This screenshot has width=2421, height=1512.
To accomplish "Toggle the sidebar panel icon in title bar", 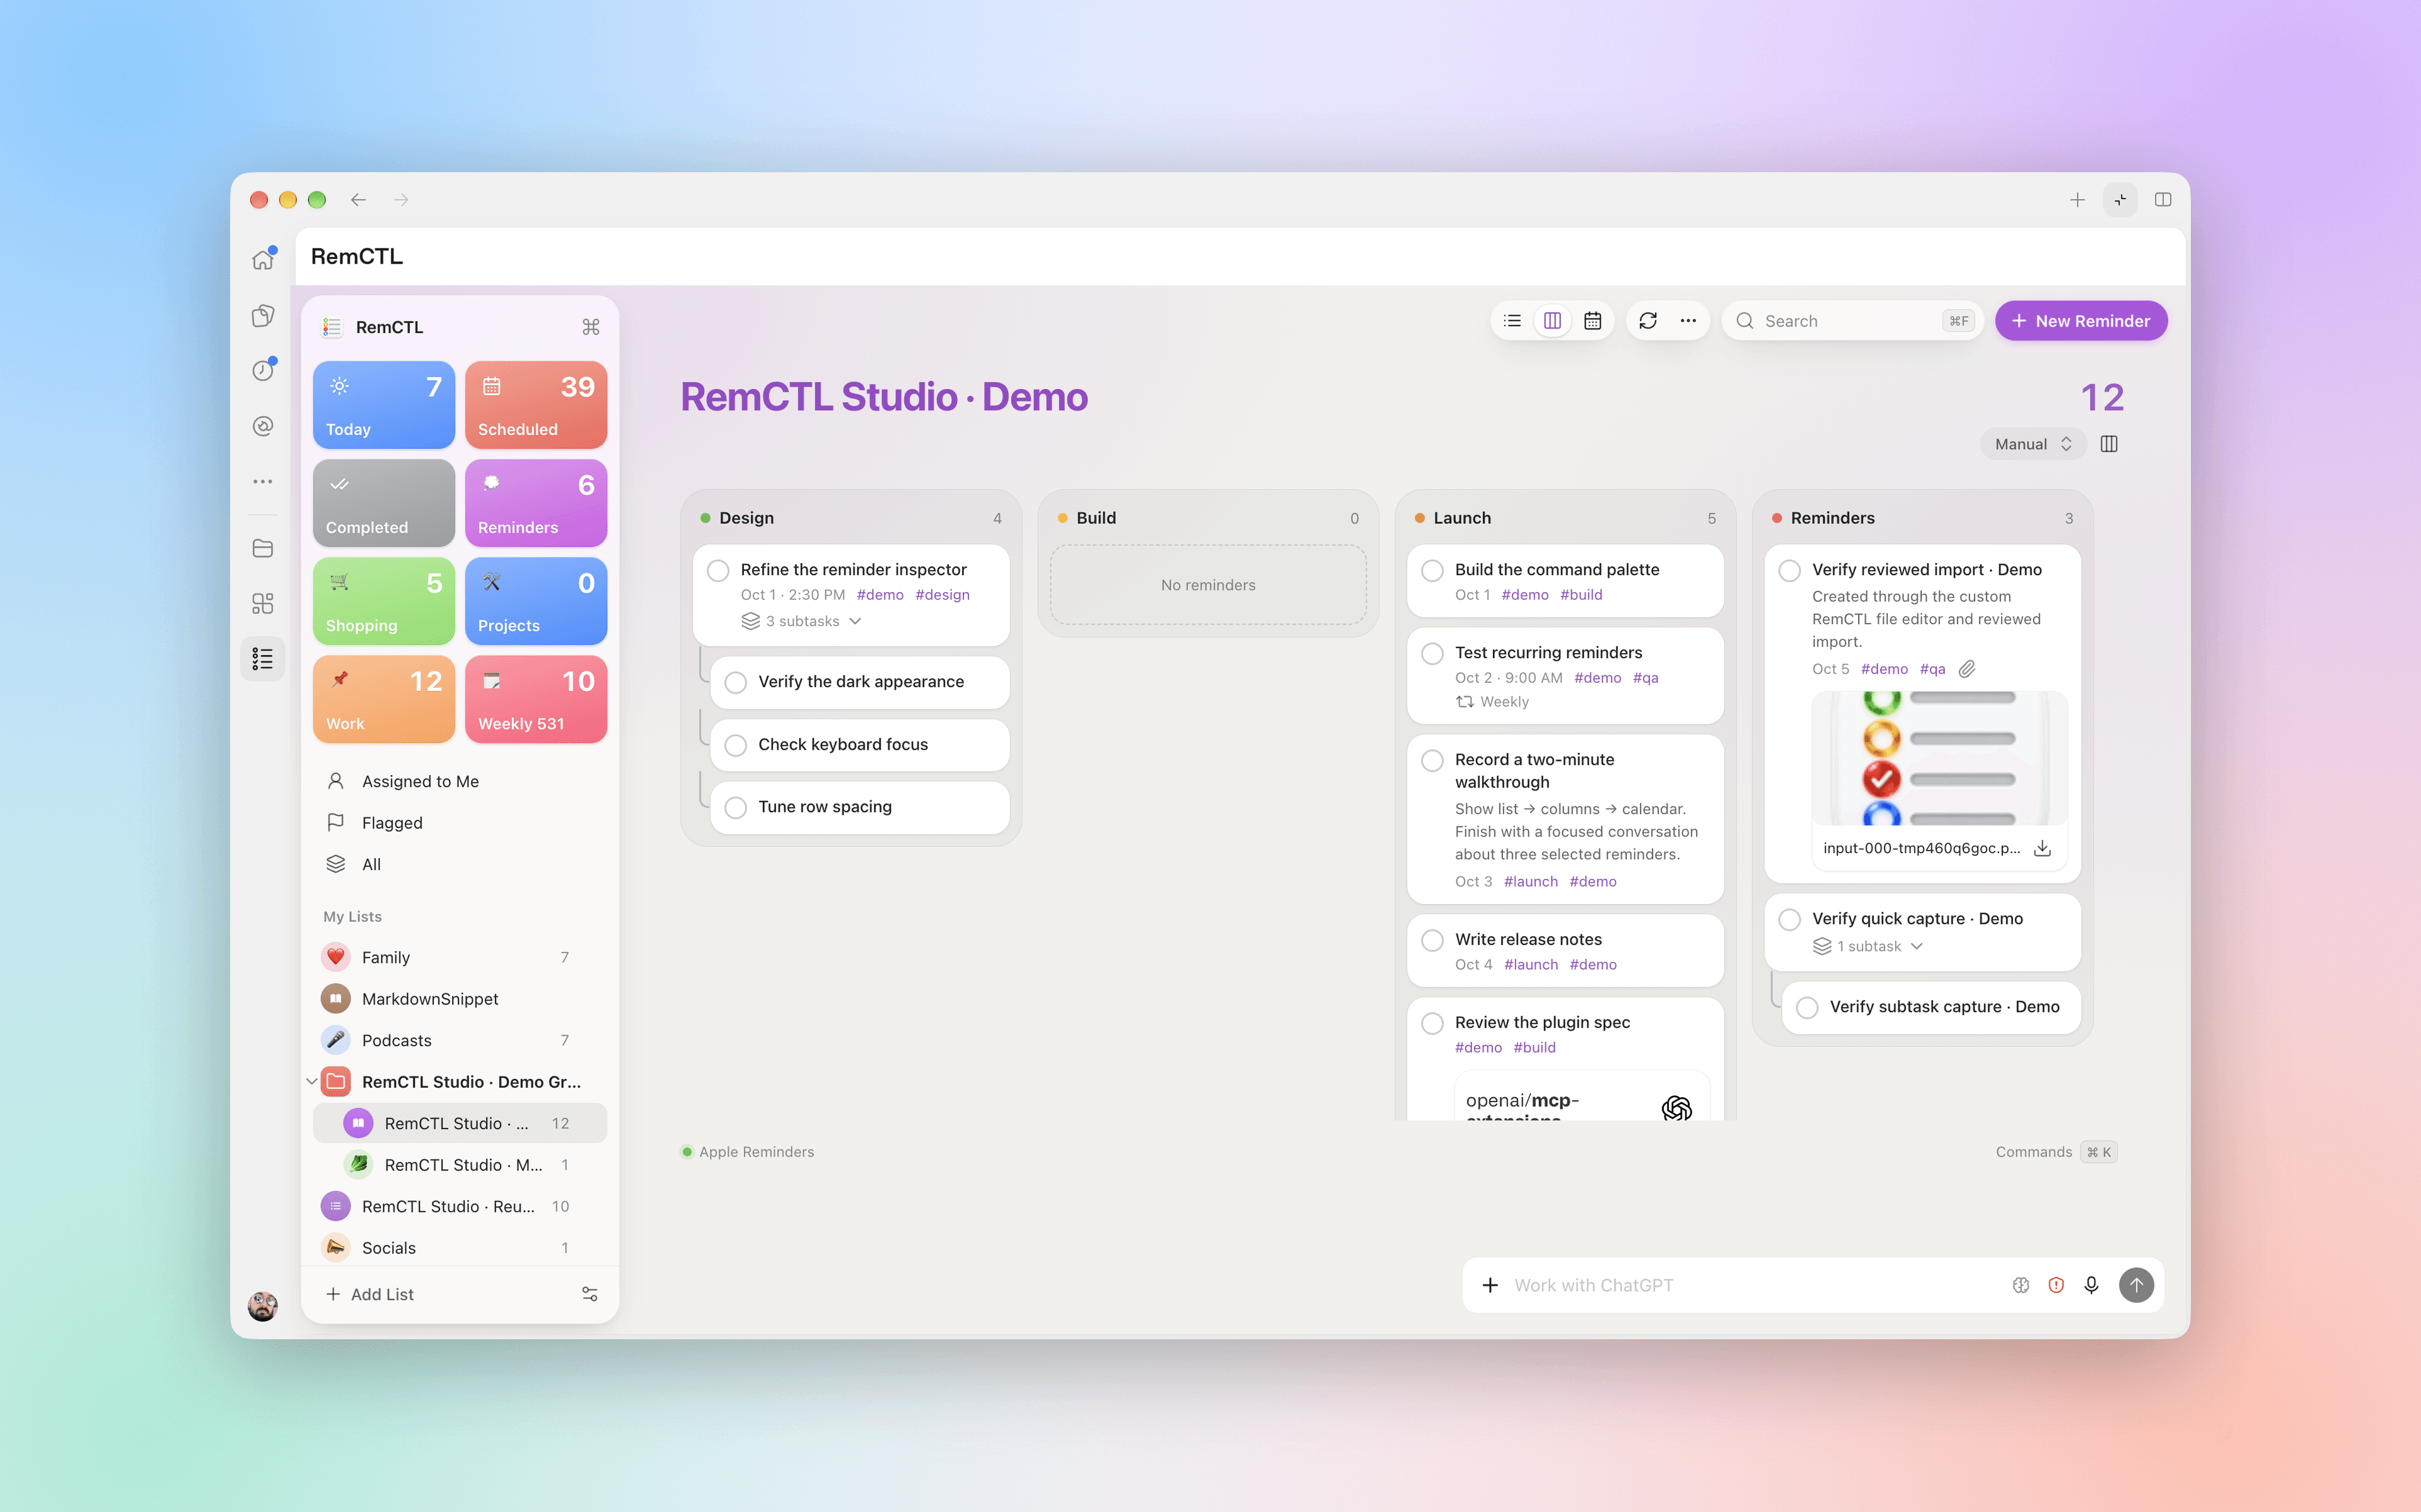I will [2163, 200].
